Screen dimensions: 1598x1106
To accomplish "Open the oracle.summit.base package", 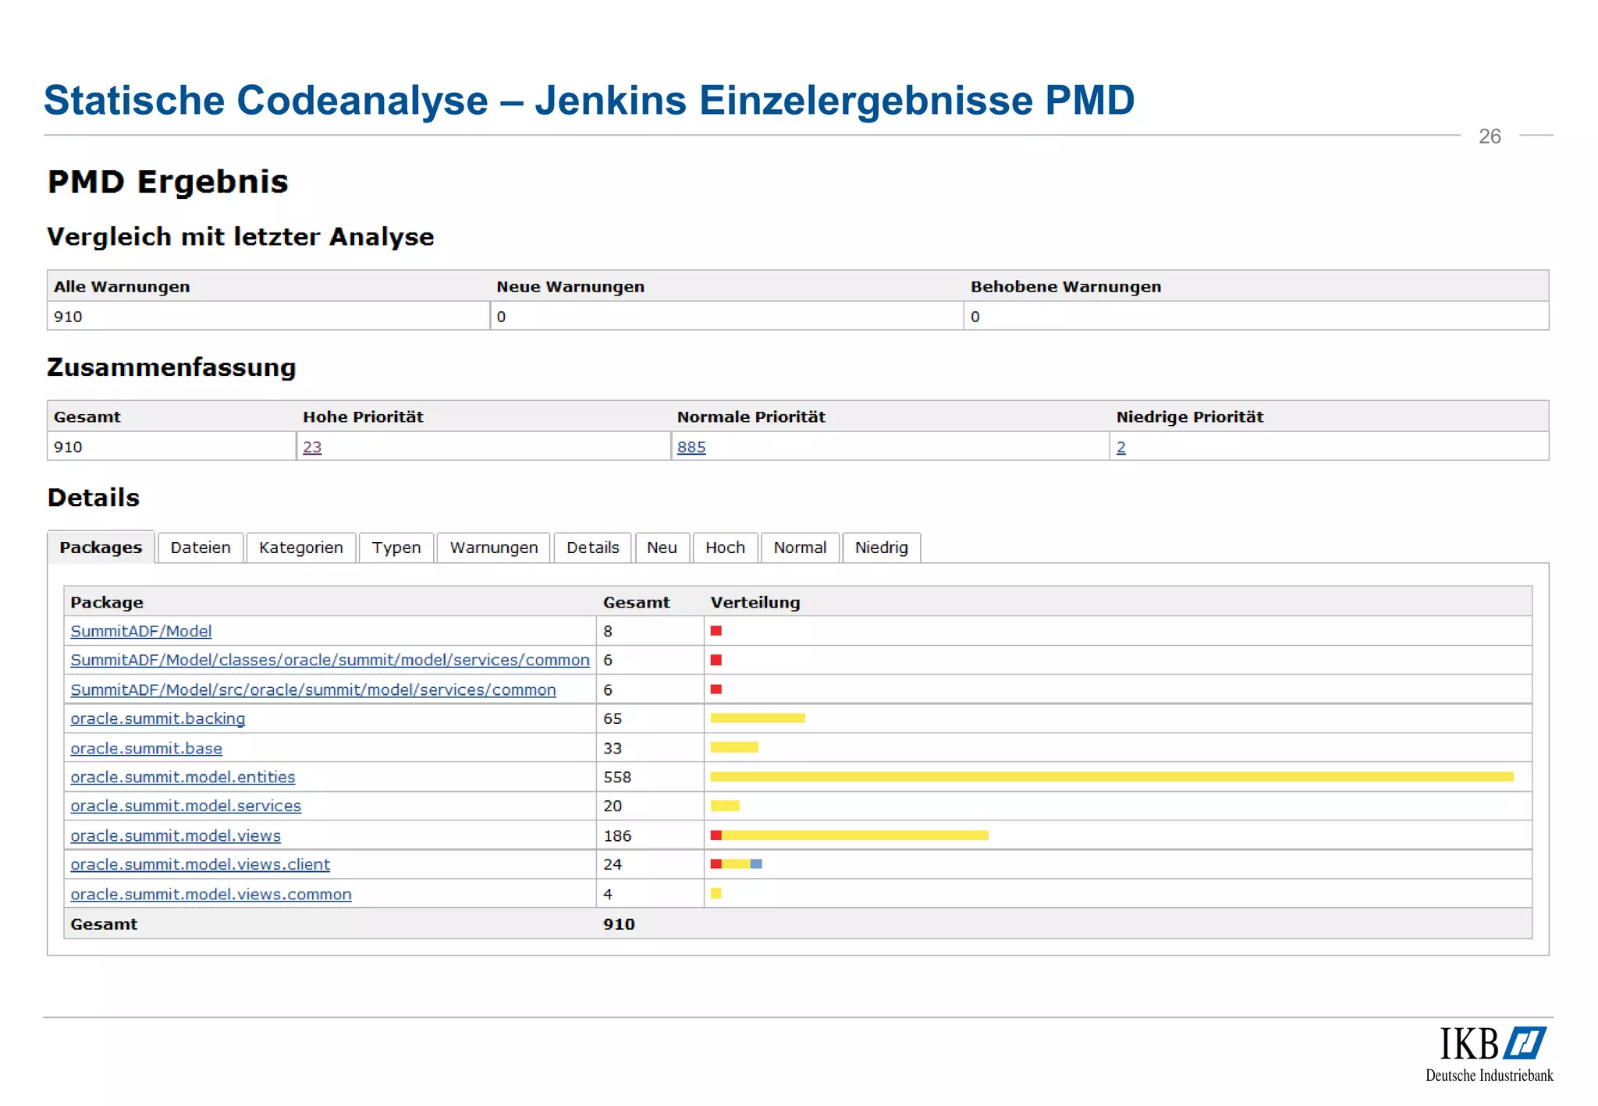I will [x=146, y=748].
